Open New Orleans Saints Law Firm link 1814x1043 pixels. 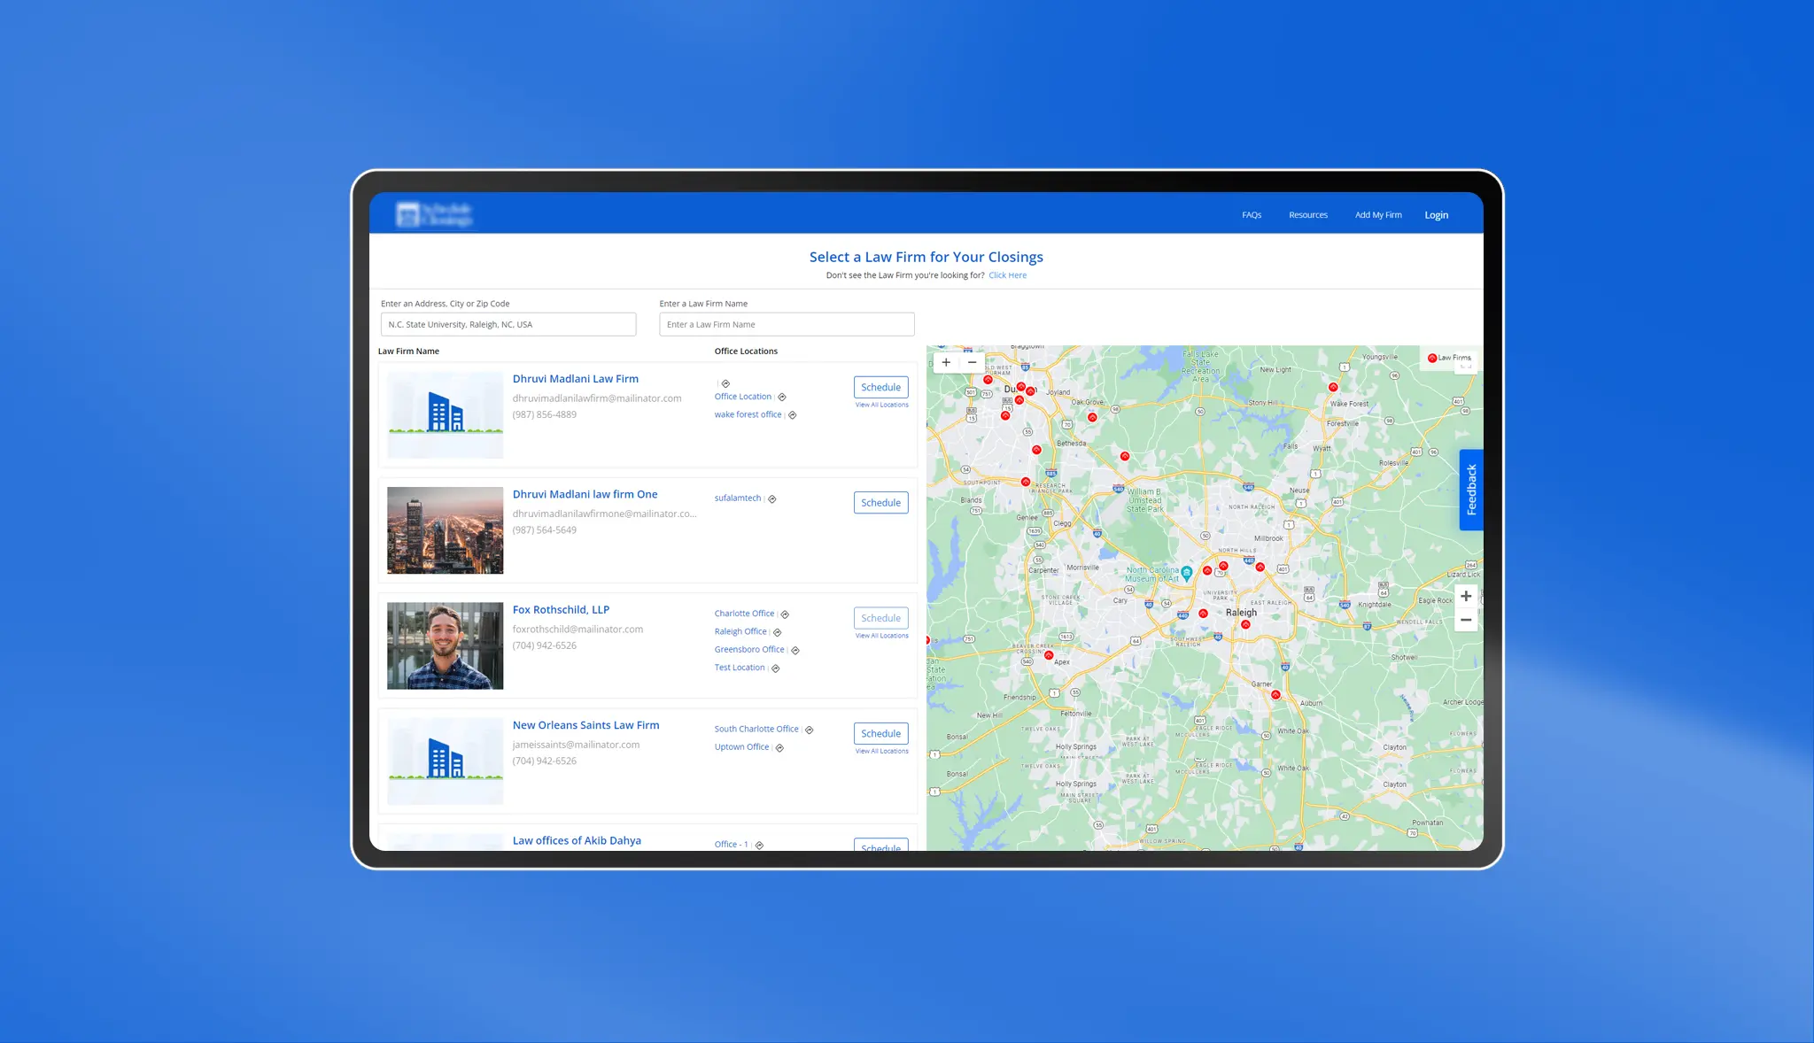point(585,725)
